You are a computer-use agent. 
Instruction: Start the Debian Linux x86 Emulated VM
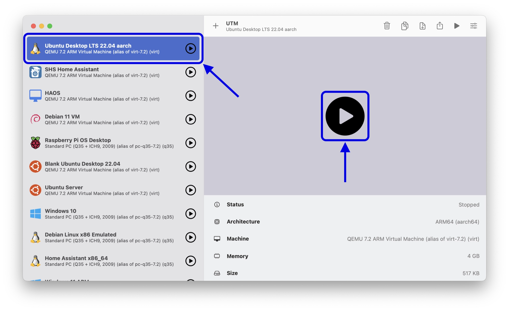pos(191,237)
